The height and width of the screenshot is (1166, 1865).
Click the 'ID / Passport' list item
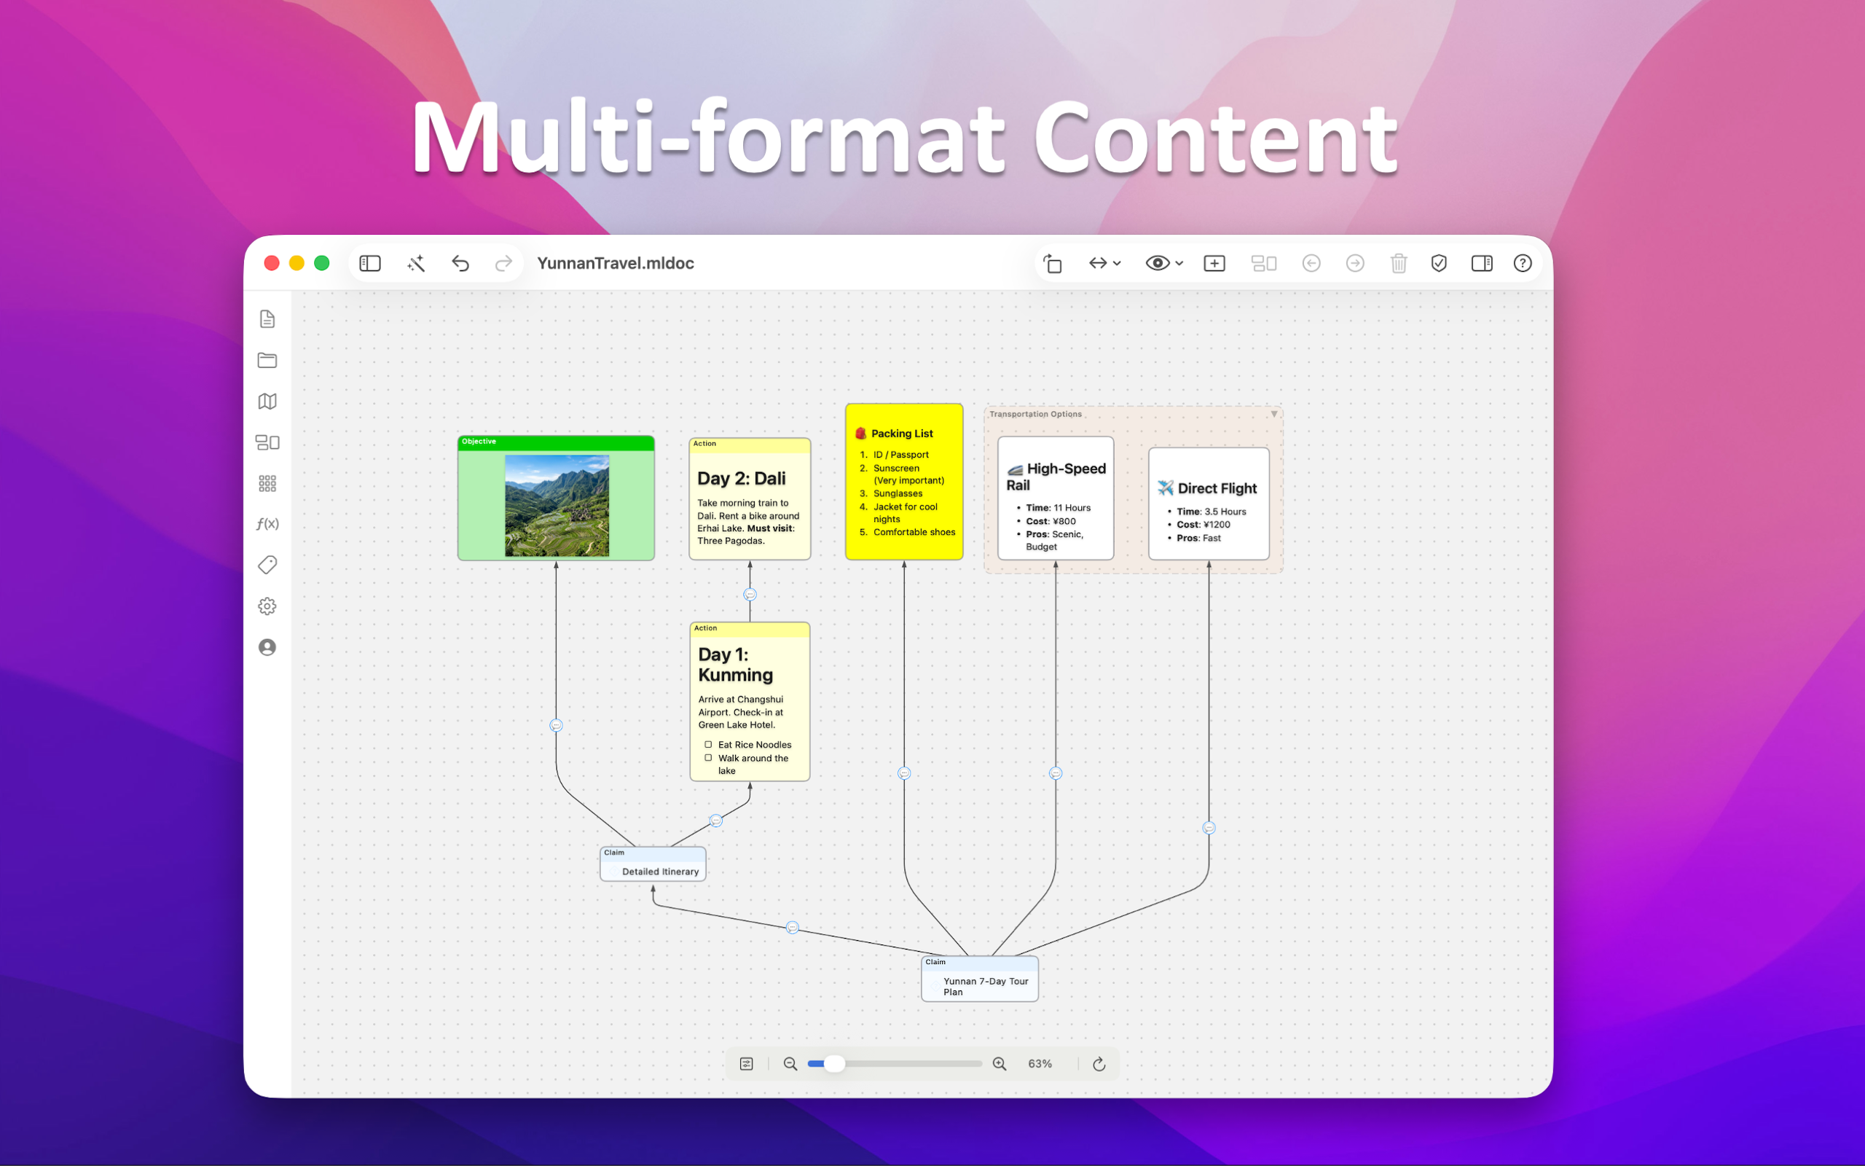pos(900,455)
